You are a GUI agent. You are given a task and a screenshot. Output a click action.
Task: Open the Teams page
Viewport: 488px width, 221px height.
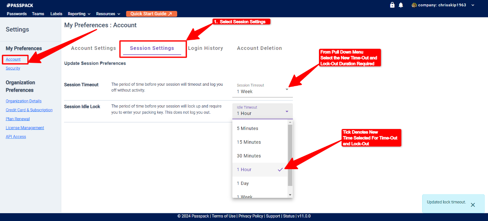click(x=38, y=14)
